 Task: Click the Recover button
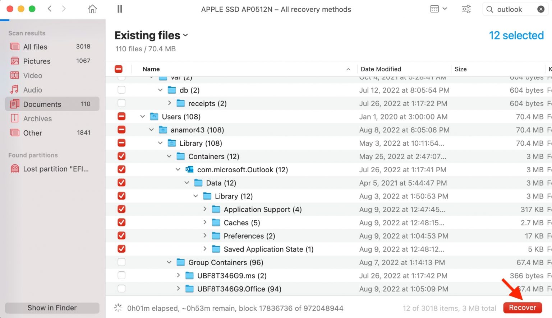[522, 308]
